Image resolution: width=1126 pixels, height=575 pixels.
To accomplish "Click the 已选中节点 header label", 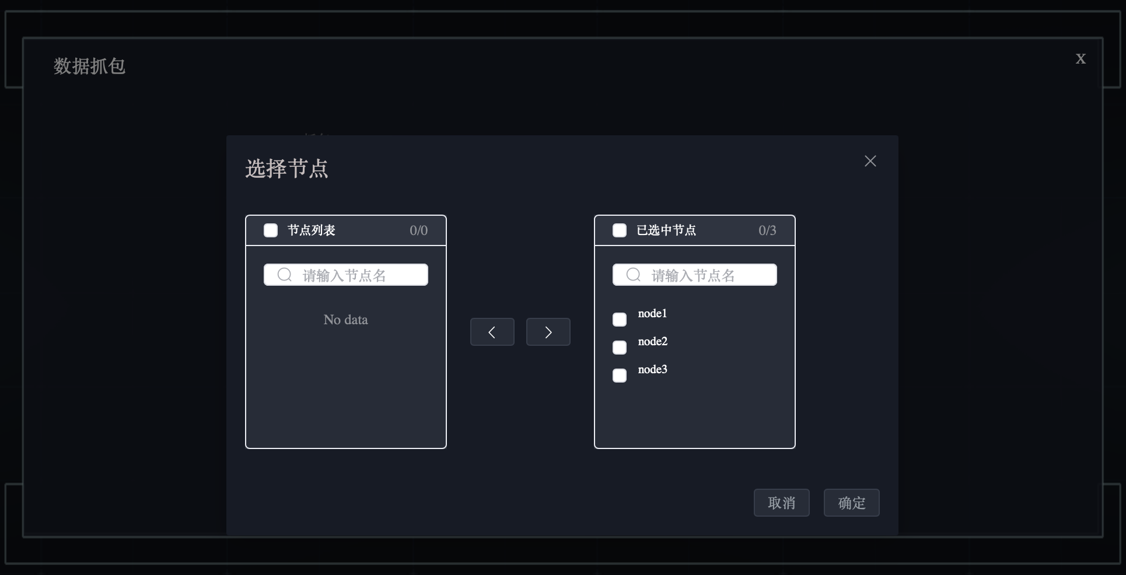I will pos(666,230).
